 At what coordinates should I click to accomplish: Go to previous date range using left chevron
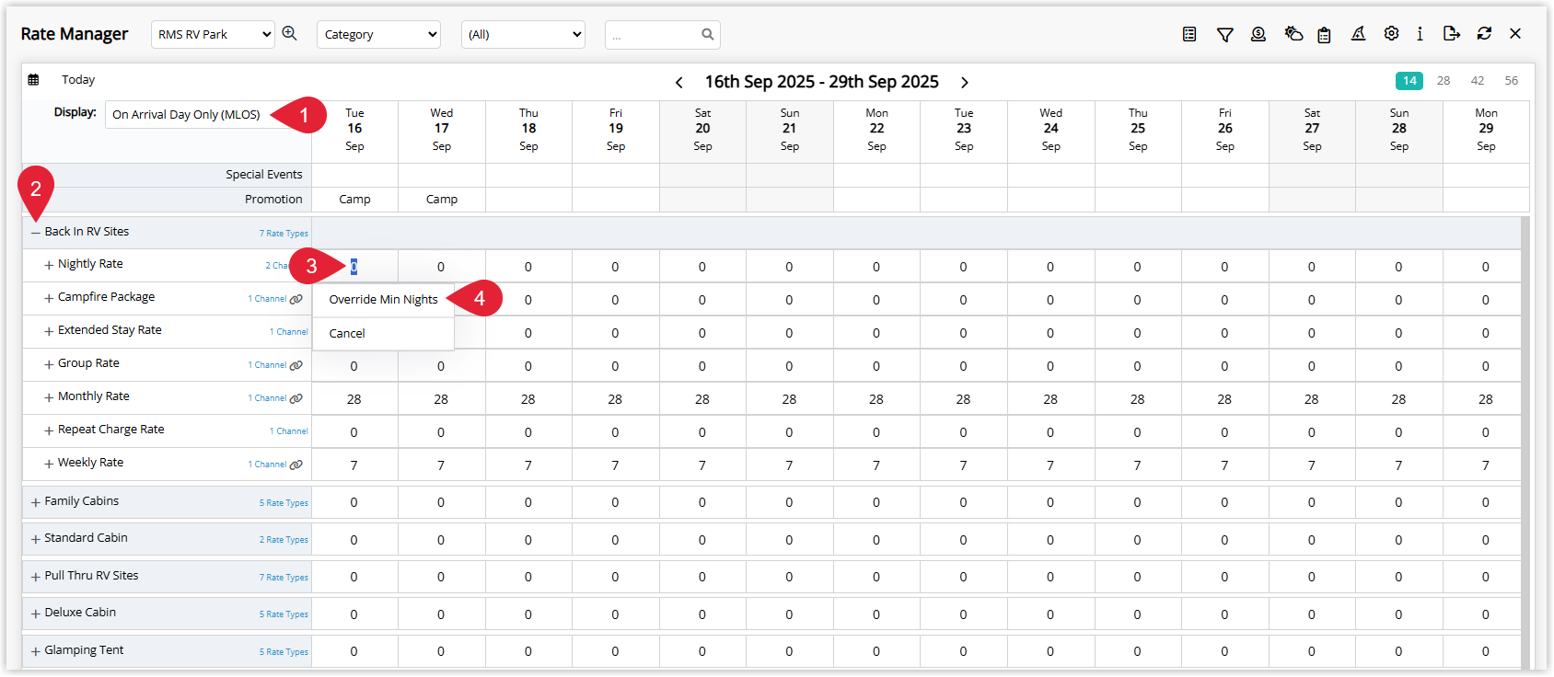click(679, 83)
